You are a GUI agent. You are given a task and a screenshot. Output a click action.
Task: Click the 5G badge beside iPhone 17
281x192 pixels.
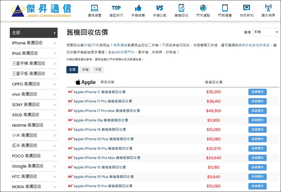[x=71, y=92]
